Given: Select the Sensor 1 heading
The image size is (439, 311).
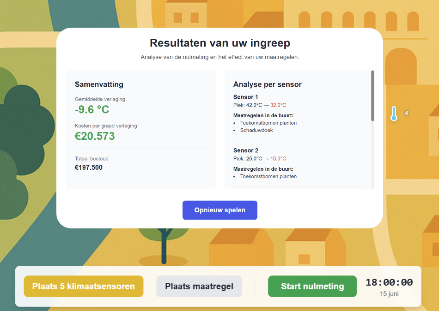Looking at the screenshot, I should coord(246,97).
